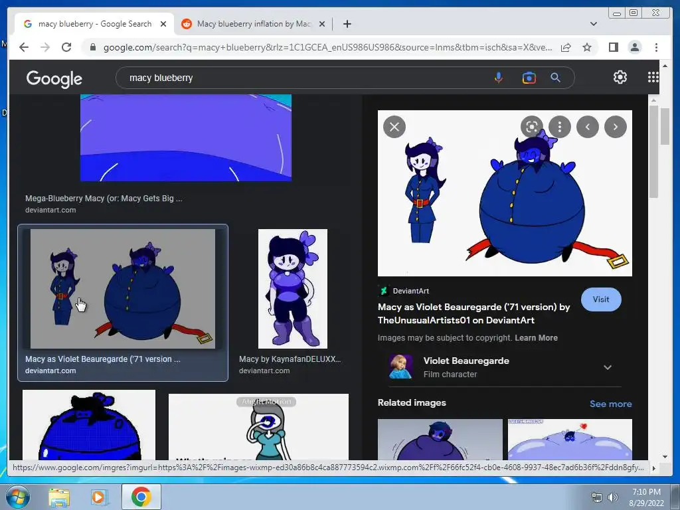Close the image preview panel
Image resolution: width=680 pixels, height=510 pixels.
394,127
